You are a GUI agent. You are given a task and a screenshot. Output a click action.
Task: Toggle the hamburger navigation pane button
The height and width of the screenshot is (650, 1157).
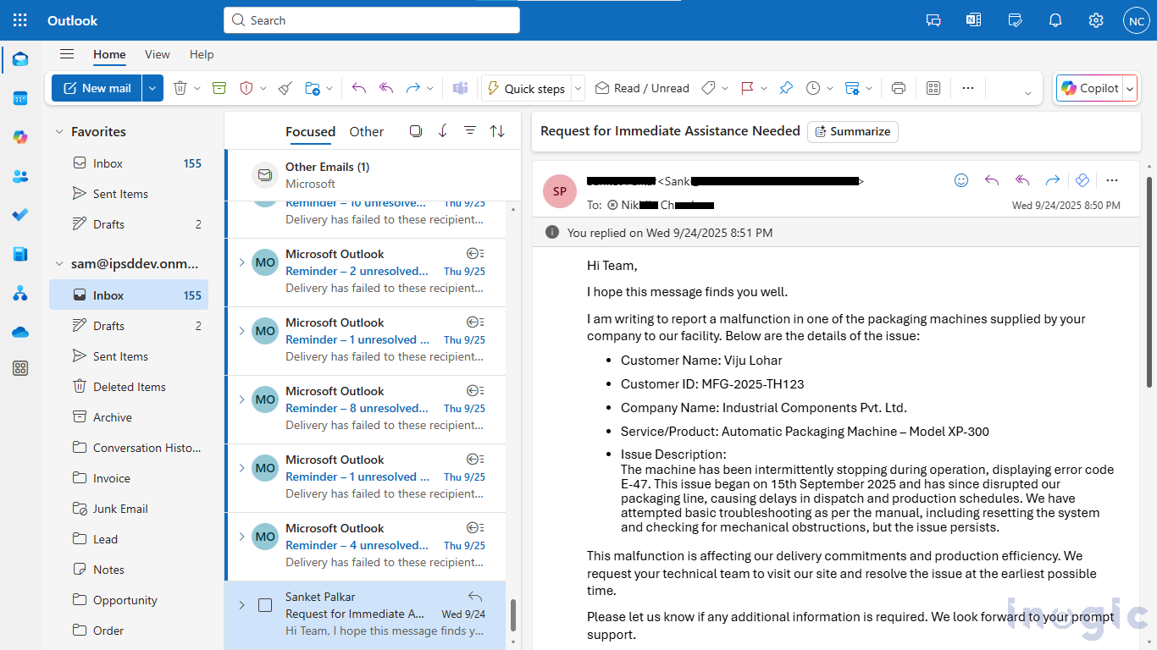pos(67,54)
